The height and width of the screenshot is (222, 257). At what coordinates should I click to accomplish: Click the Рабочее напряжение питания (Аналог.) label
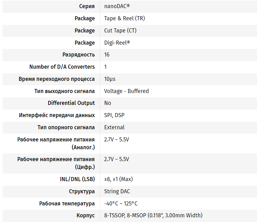tap(56, 143)
